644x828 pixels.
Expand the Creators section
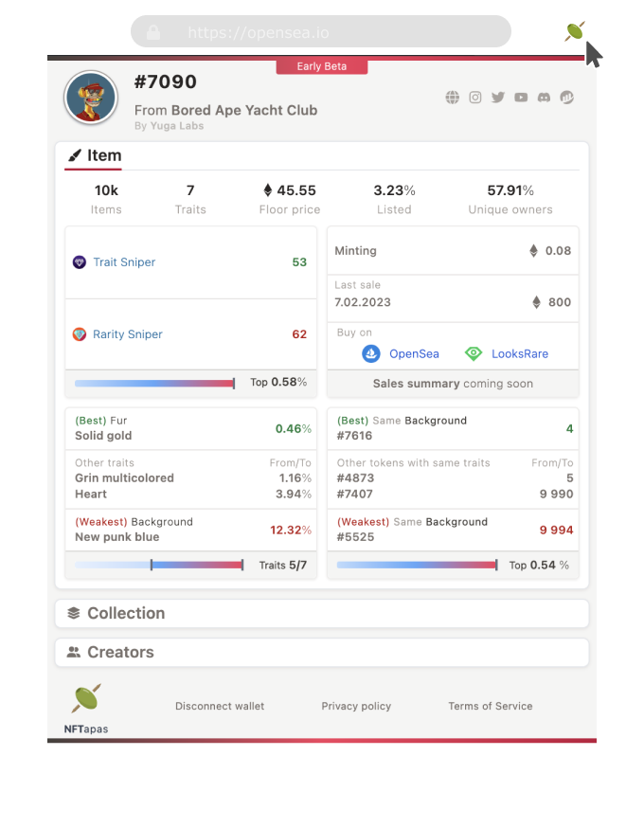click(322, 652)
